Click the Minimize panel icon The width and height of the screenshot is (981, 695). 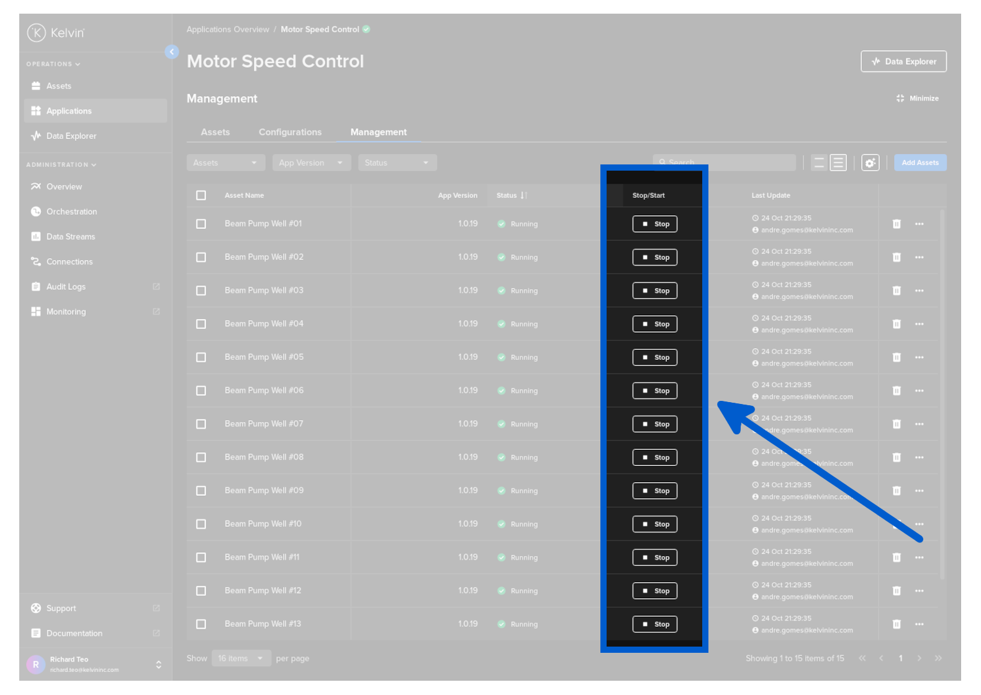(917, 99)
